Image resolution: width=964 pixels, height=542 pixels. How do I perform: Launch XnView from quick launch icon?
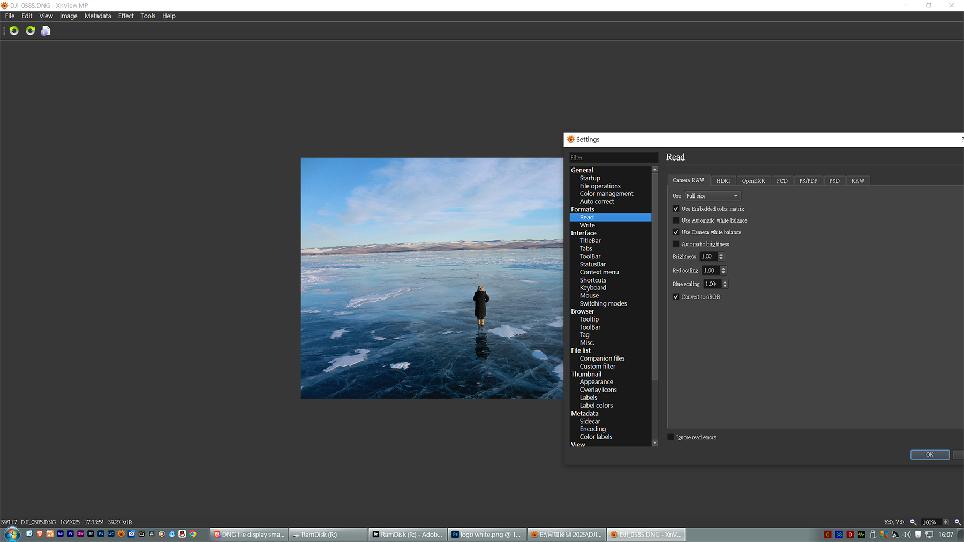(121, 533)
